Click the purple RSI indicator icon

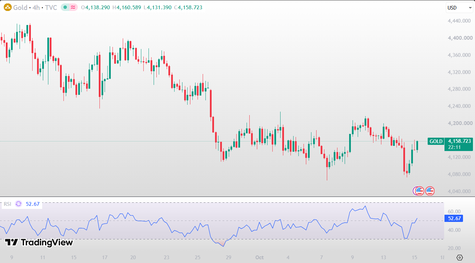coord(19,204)
